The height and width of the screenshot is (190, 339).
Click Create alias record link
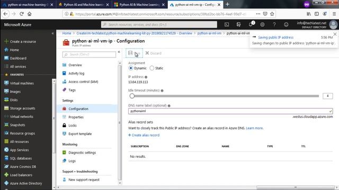[144, 135]
